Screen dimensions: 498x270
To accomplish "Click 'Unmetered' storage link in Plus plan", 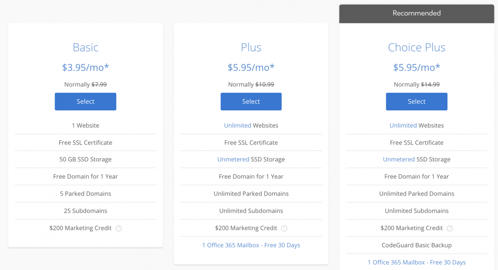I will point(233,159).
